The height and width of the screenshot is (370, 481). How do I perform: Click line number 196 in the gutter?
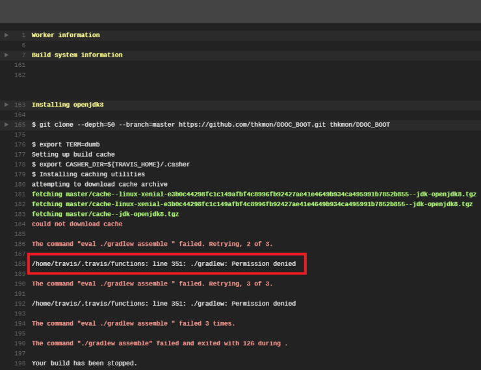(19, 343)
